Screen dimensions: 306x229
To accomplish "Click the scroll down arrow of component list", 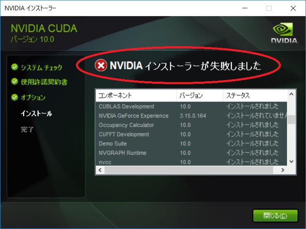I will point(292,161).
